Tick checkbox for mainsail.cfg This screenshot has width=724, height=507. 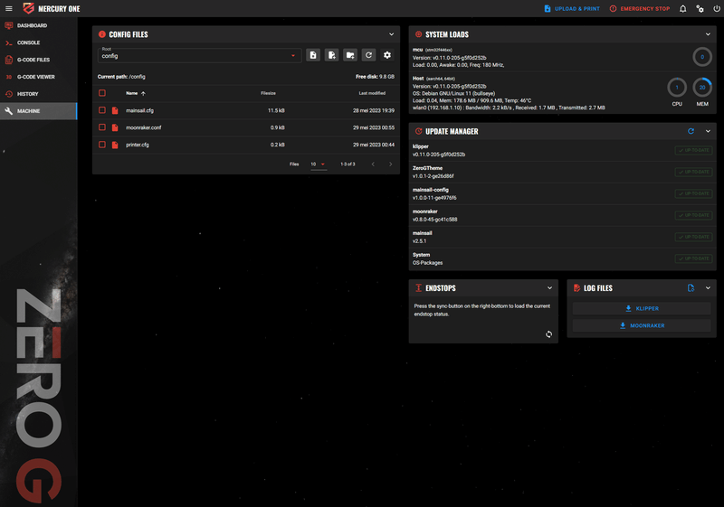(102, 110)
